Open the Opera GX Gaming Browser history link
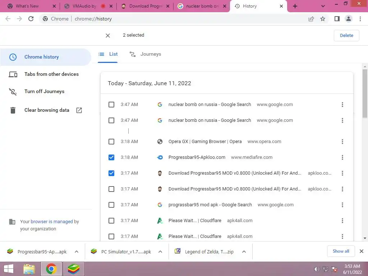 [x=205, y=142]
